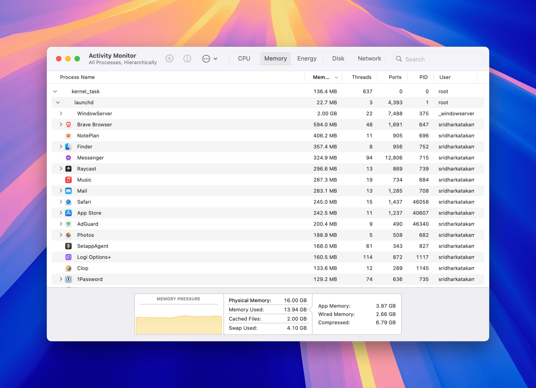Screen dimensions: 536x388
Task: Switch to the Energy tab
Action: pyautogui.click(x=307, y=59)
